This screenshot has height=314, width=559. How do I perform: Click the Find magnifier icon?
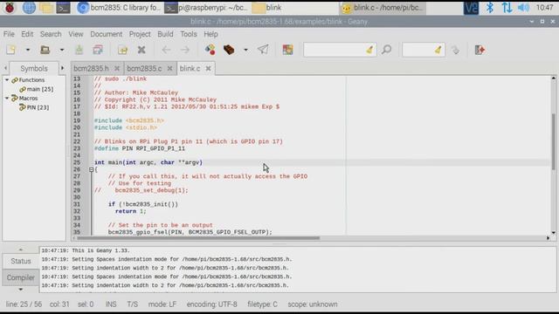[386, 50]
